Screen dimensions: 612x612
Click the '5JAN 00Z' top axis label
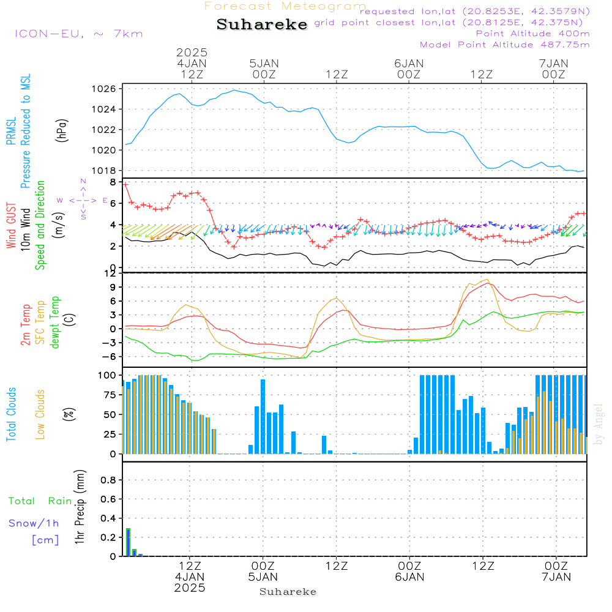264,69
